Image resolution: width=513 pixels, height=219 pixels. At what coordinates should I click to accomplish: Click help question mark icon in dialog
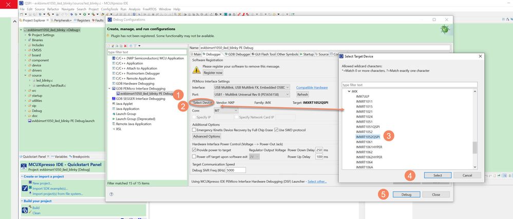111,194
